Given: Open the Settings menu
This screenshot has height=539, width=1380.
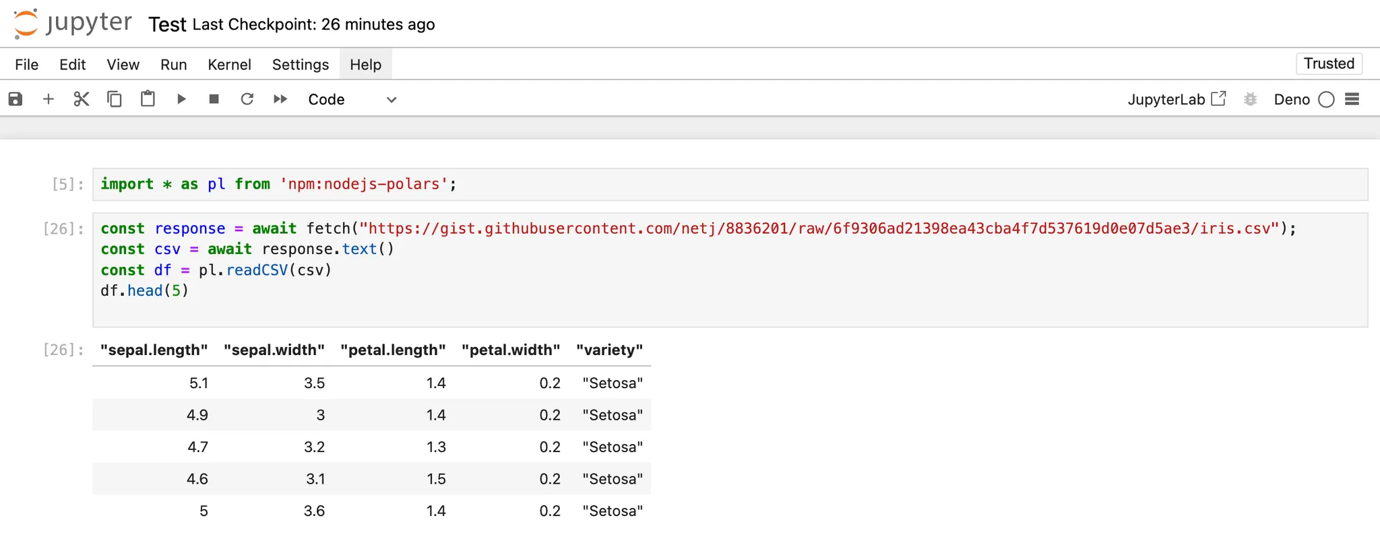Looking at the screenshot, I should pyautogui.click(x=301, y=64).
